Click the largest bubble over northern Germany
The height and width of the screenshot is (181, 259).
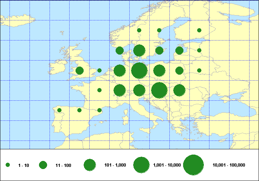pyautogui.click(x=139, y=70)
